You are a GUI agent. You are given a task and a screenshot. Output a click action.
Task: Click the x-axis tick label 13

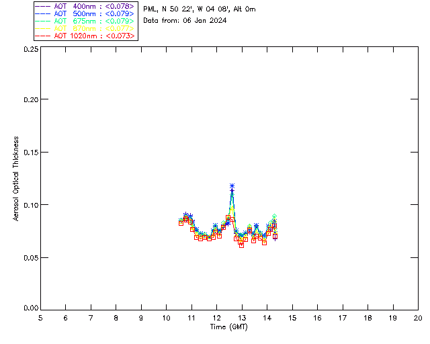pos(242,318)
